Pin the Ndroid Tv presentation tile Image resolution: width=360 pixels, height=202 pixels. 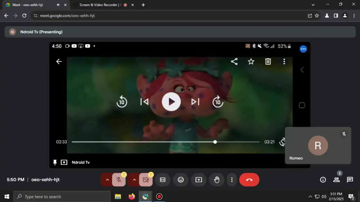pos(55,162)
